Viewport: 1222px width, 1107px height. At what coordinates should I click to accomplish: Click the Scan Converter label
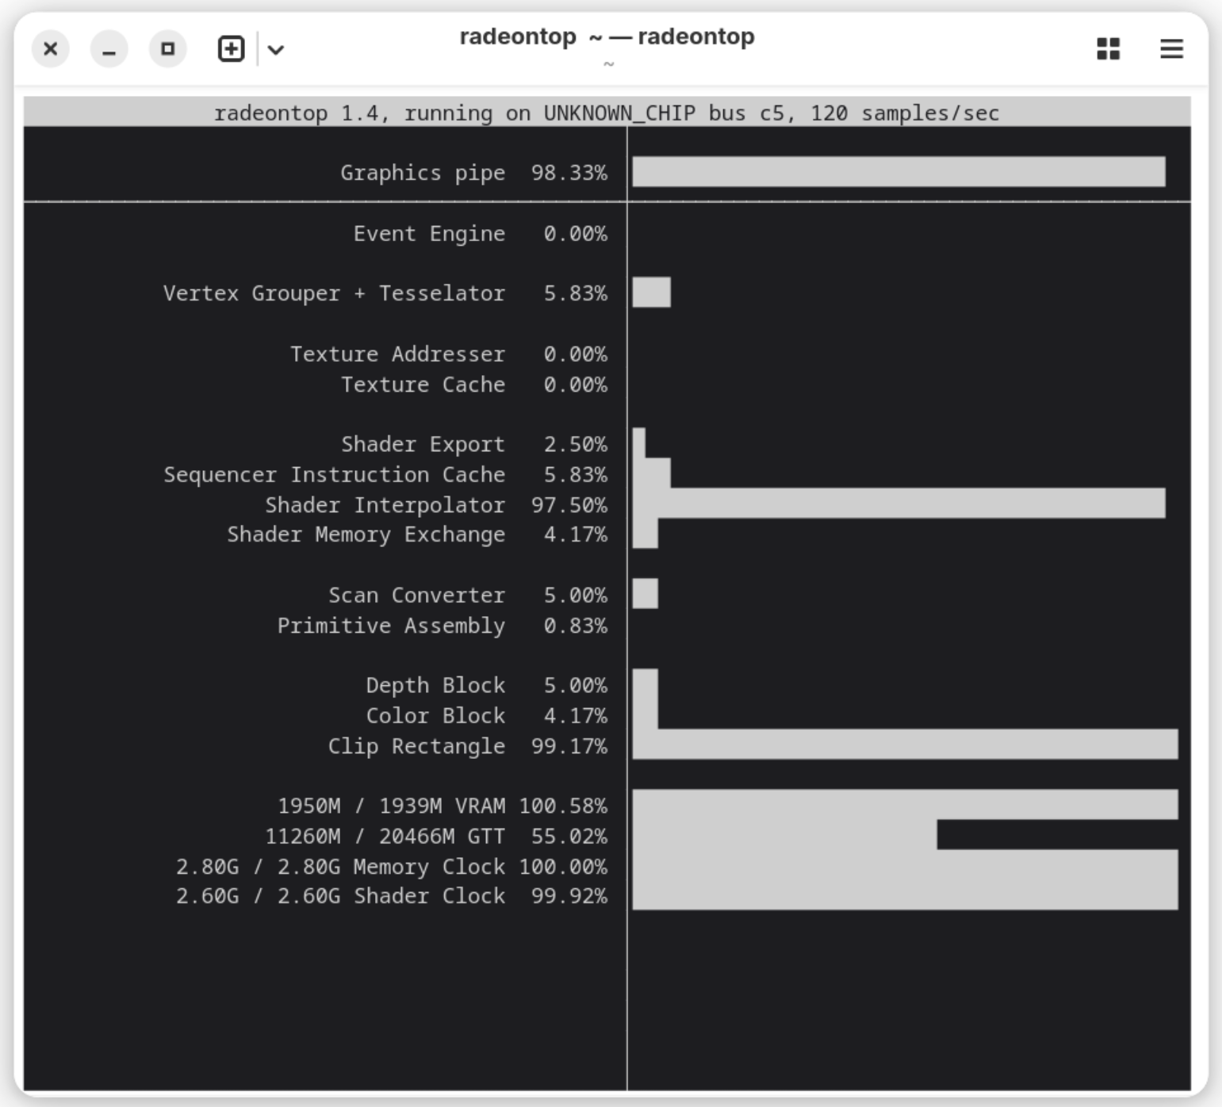416,596
